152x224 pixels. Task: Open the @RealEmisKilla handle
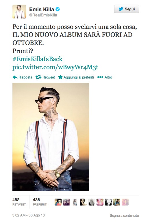pyautogui.click(x=43, y=15)
